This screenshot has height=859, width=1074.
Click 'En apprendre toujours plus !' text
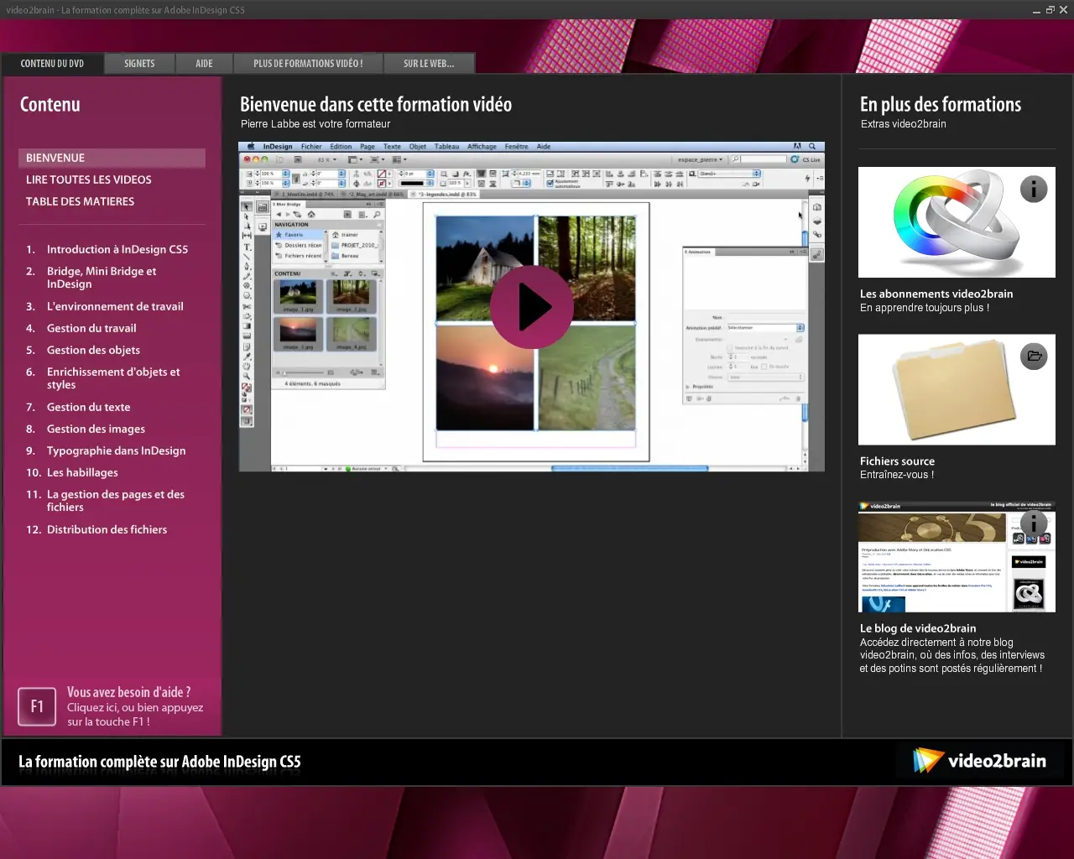(x=925, y=308)
